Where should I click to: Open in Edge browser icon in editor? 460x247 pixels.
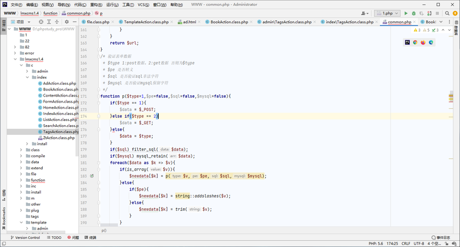click(x=431, y=42)
